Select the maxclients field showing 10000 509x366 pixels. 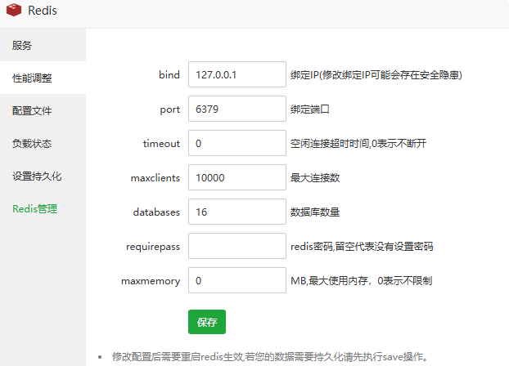236,177
